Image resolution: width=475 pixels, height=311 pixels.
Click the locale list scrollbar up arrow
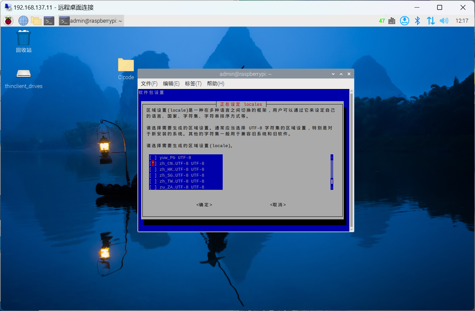332,158
